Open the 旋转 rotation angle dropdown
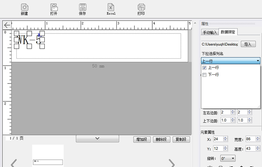This screenshot has width=262, height=167. coord(228,158)
